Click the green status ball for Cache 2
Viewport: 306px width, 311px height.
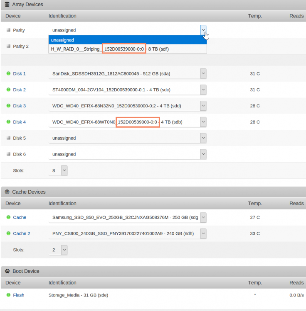pyautogui.click(x=8, y=233)
